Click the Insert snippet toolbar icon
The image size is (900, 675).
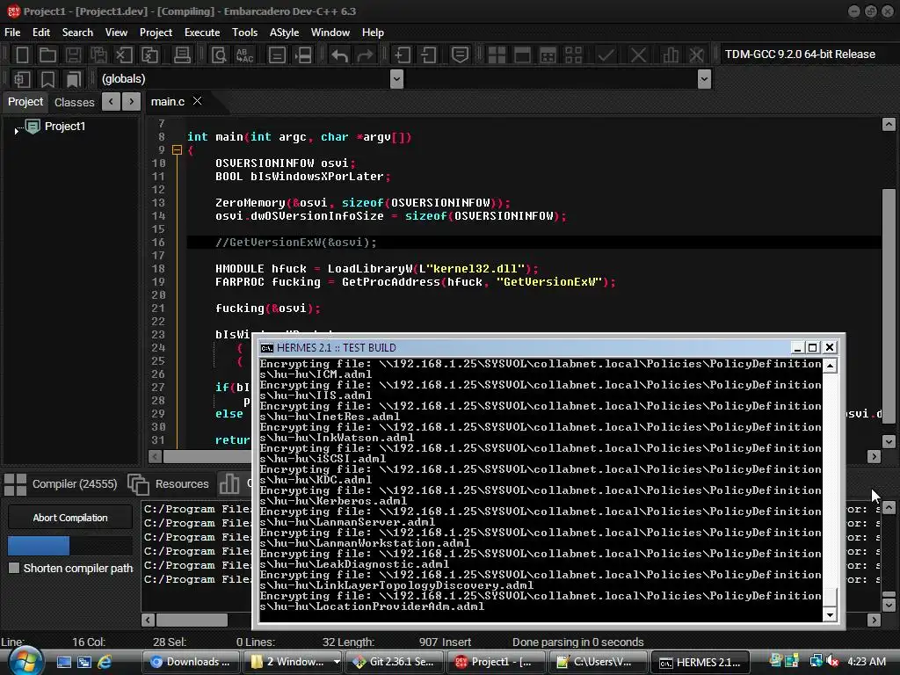[22, 78]
